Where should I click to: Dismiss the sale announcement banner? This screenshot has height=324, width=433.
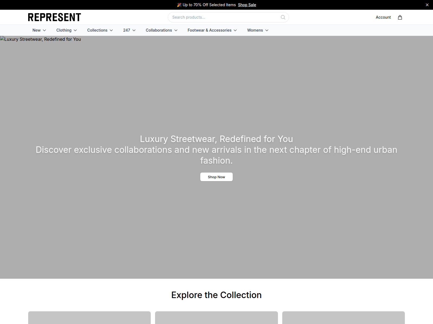coord(427,5)
